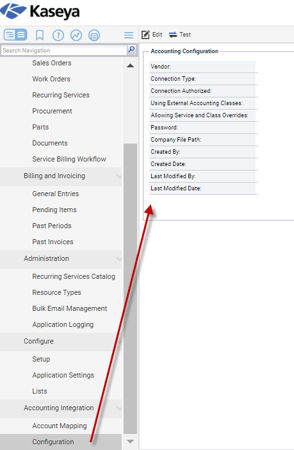Screen dimensions: 294x450
Task: Click the Test connection button
Action: pyautogui.click(x=180, y=35)
